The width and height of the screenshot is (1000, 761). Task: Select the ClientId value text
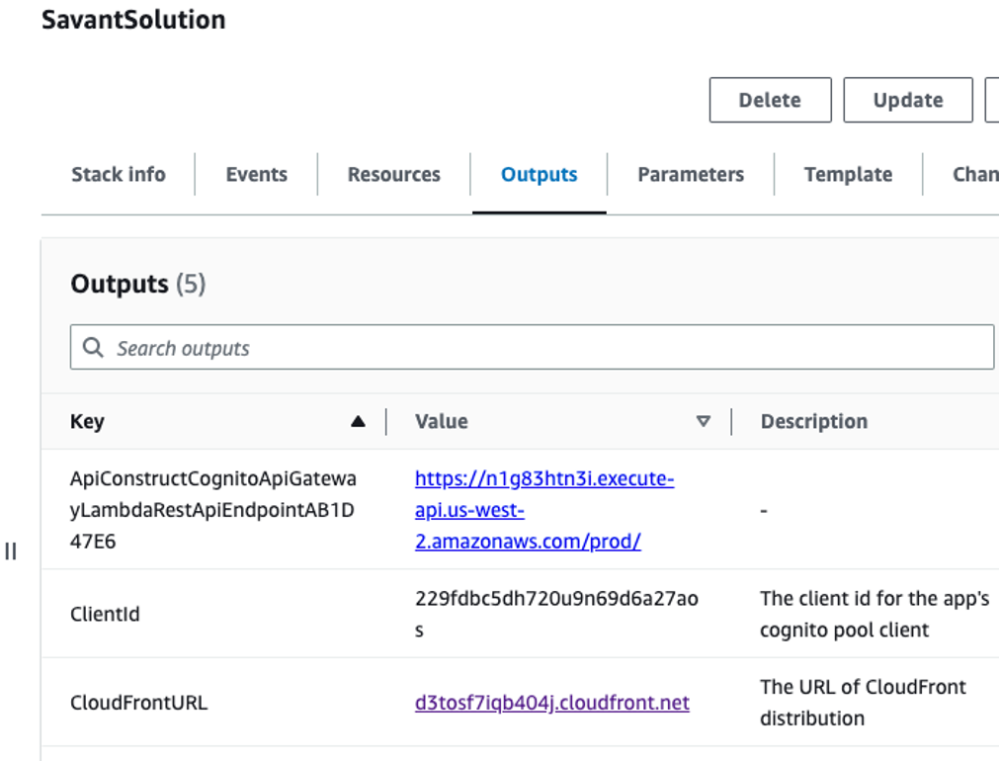[x=556, y=614]
